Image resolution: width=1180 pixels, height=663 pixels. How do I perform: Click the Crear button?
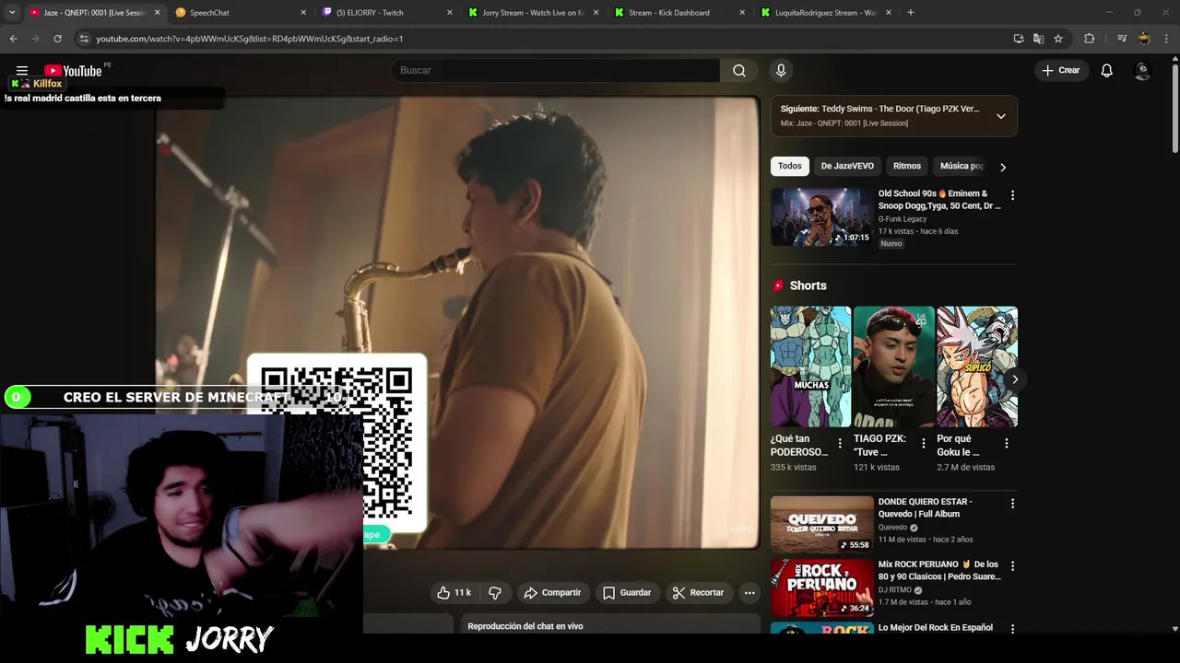[1061, 70]
